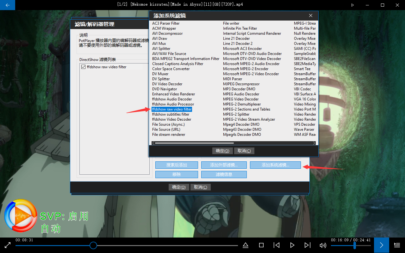Select ffdshow raw video filter in DirectShow 滤镜列表
405x253 pixels.
pos(107,67)
